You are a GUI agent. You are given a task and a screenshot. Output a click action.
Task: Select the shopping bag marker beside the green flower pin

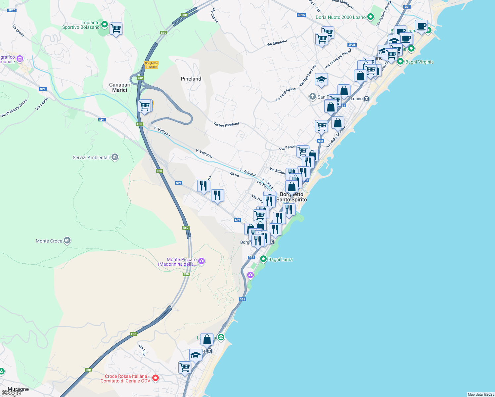point(207,340)
